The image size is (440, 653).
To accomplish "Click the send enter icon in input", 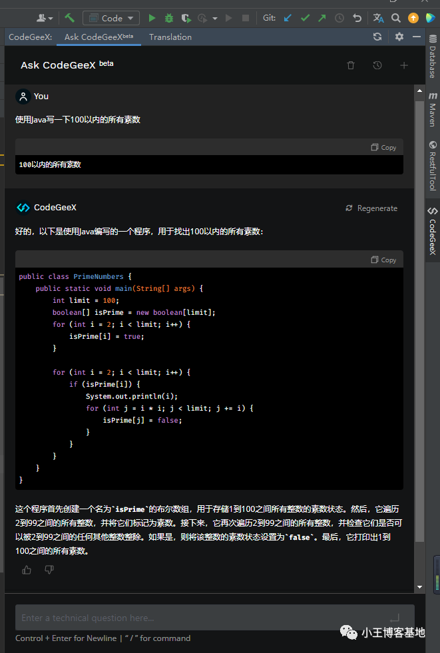I will click(395, 618).
